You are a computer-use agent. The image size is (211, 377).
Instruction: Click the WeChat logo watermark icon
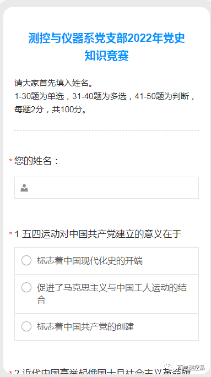point(171,368)
